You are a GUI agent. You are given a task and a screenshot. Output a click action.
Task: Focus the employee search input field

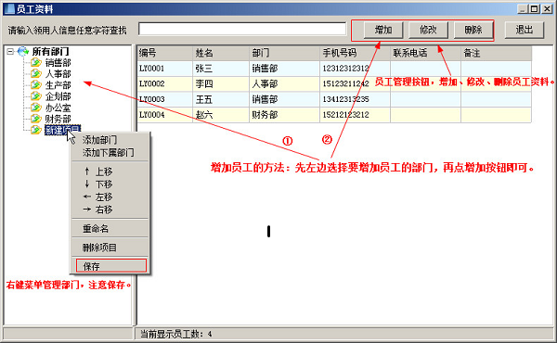click(x=242, y=29)
